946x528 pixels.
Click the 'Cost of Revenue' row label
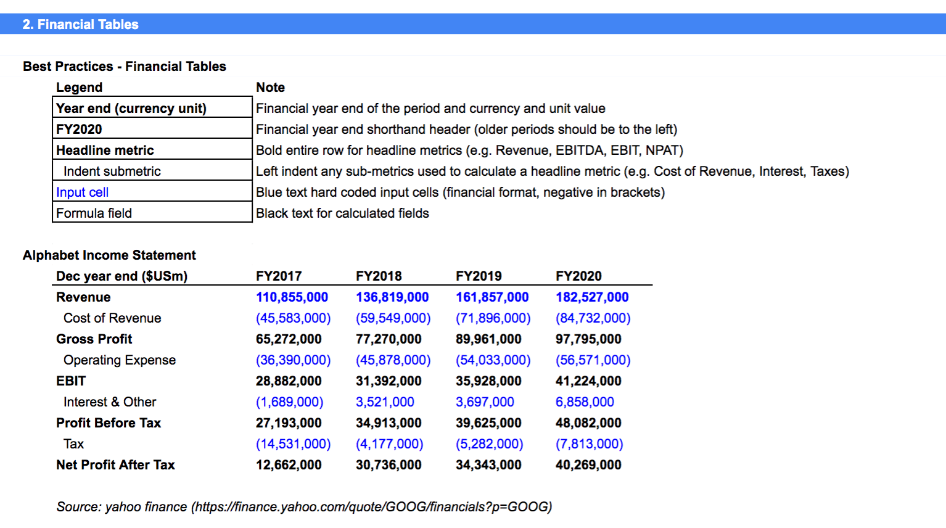112,318
